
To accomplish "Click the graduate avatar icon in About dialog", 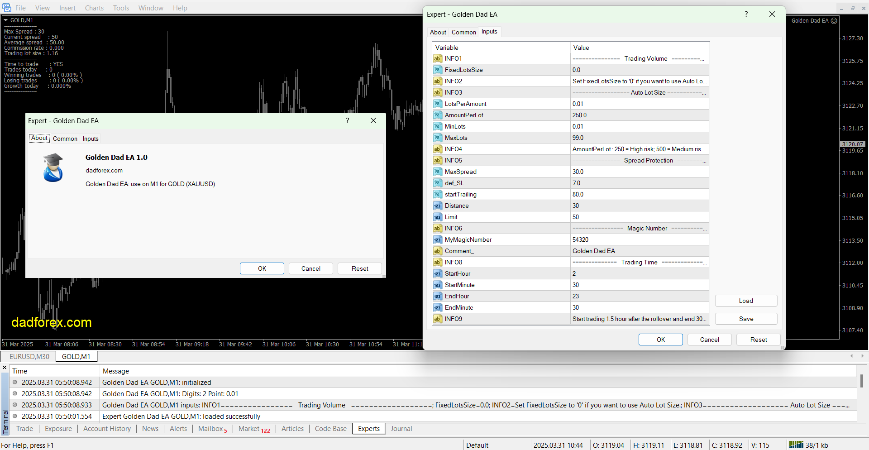I will (53, 168).
